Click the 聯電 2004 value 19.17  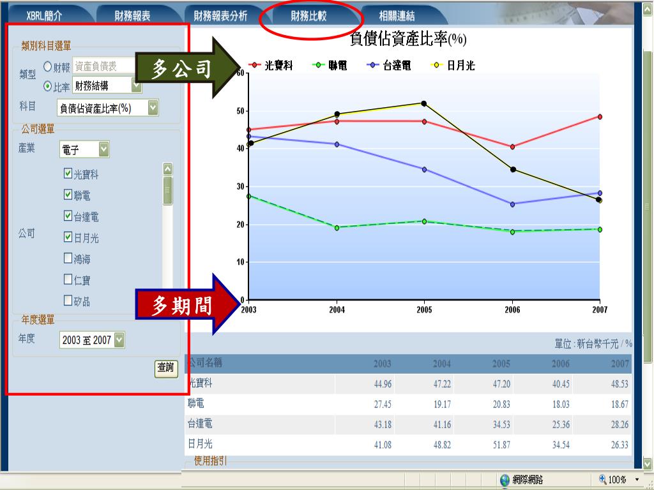(442, 404)
